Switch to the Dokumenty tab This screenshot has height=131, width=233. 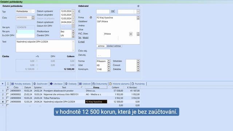[x=100, y=84]
